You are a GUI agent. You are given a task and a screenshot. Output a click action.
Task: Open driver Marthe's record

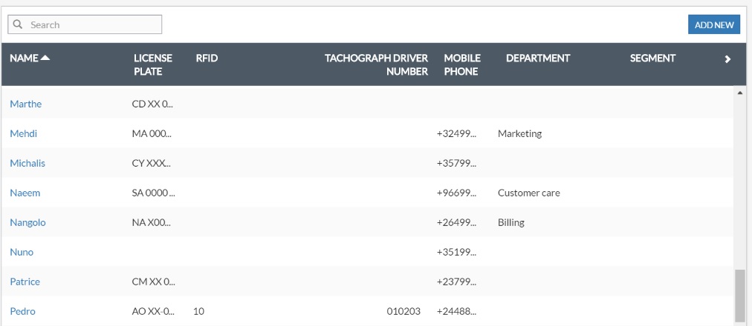25,104
